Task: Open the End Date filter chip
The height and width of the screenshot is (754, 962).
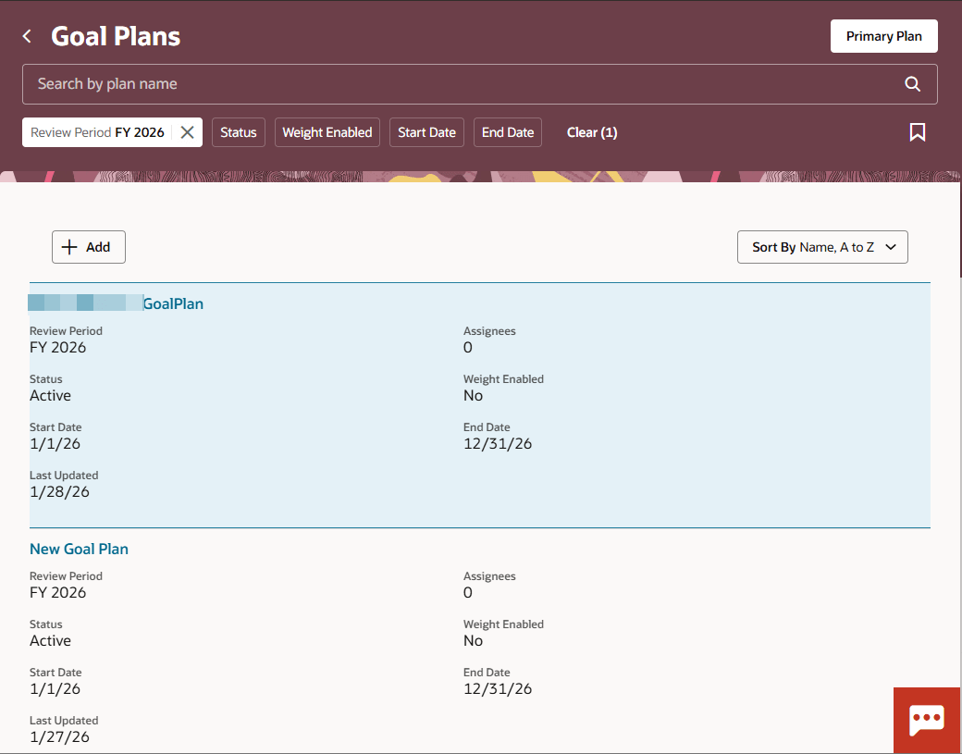Action: pos(507,131)
